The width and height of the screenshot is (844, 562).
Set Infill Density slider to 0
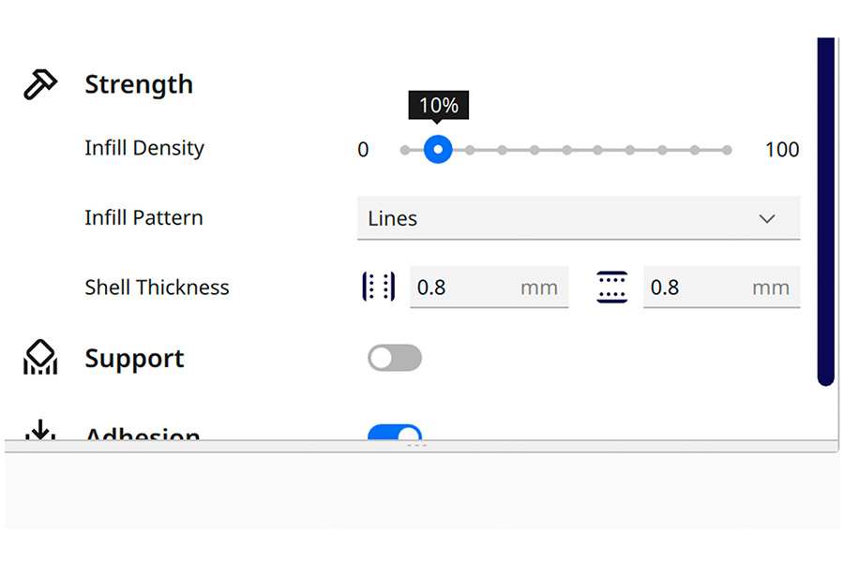(x=405, y=149)
